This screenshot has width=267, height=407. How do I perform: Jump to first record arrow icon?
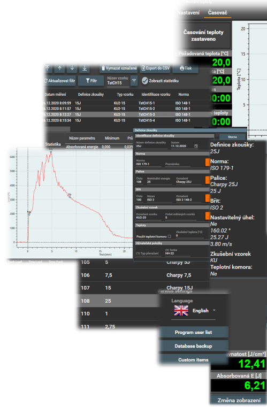tap(48, 68)
